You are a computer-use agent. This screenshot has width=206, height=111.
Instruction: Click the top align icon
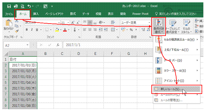click(85, 22)
